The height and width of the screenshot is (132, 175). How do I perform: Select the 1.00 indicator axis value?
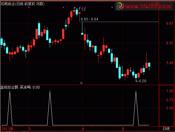tap(170, 91)
